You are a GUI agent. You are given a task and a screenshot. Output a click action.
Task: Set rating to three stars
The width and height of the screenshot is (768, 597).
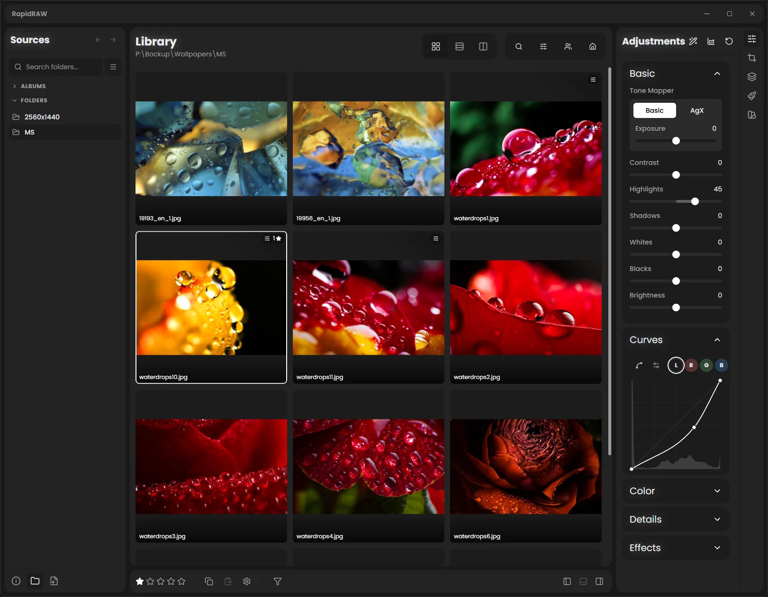[161, 581]
